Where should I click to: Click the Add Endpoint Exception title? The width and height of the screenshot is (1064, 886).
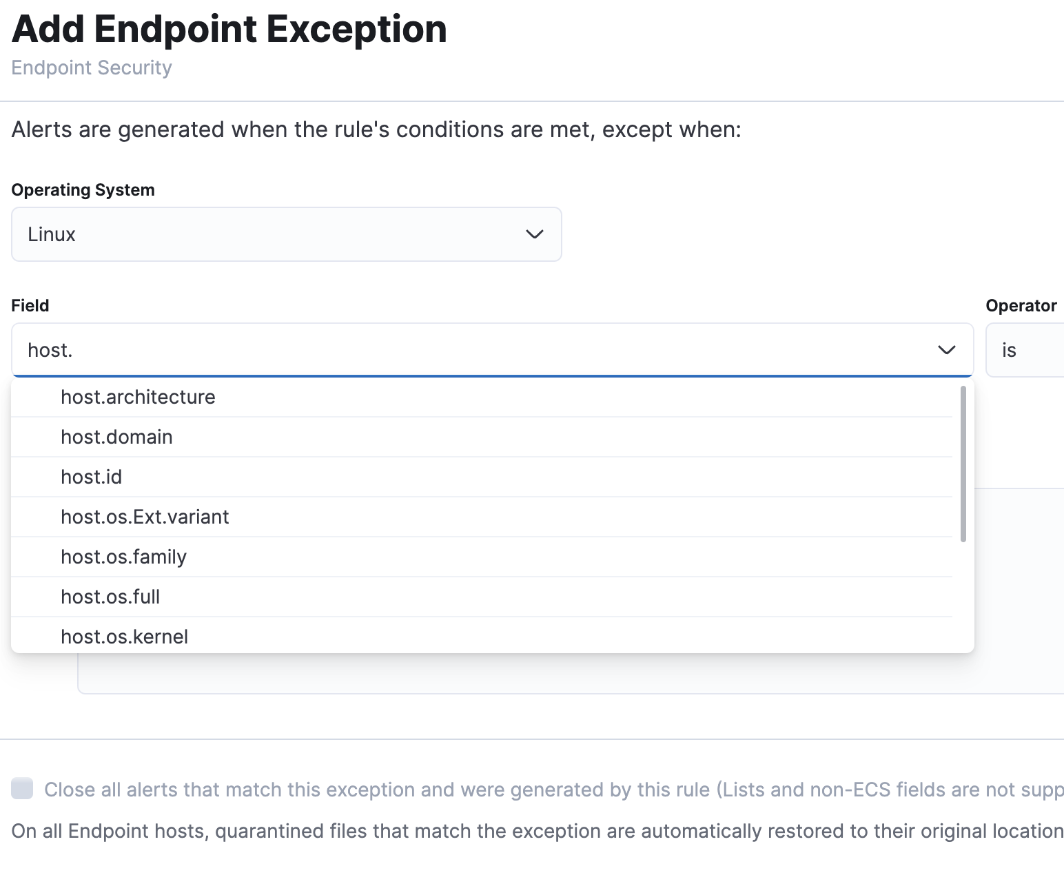coord(228,28)
